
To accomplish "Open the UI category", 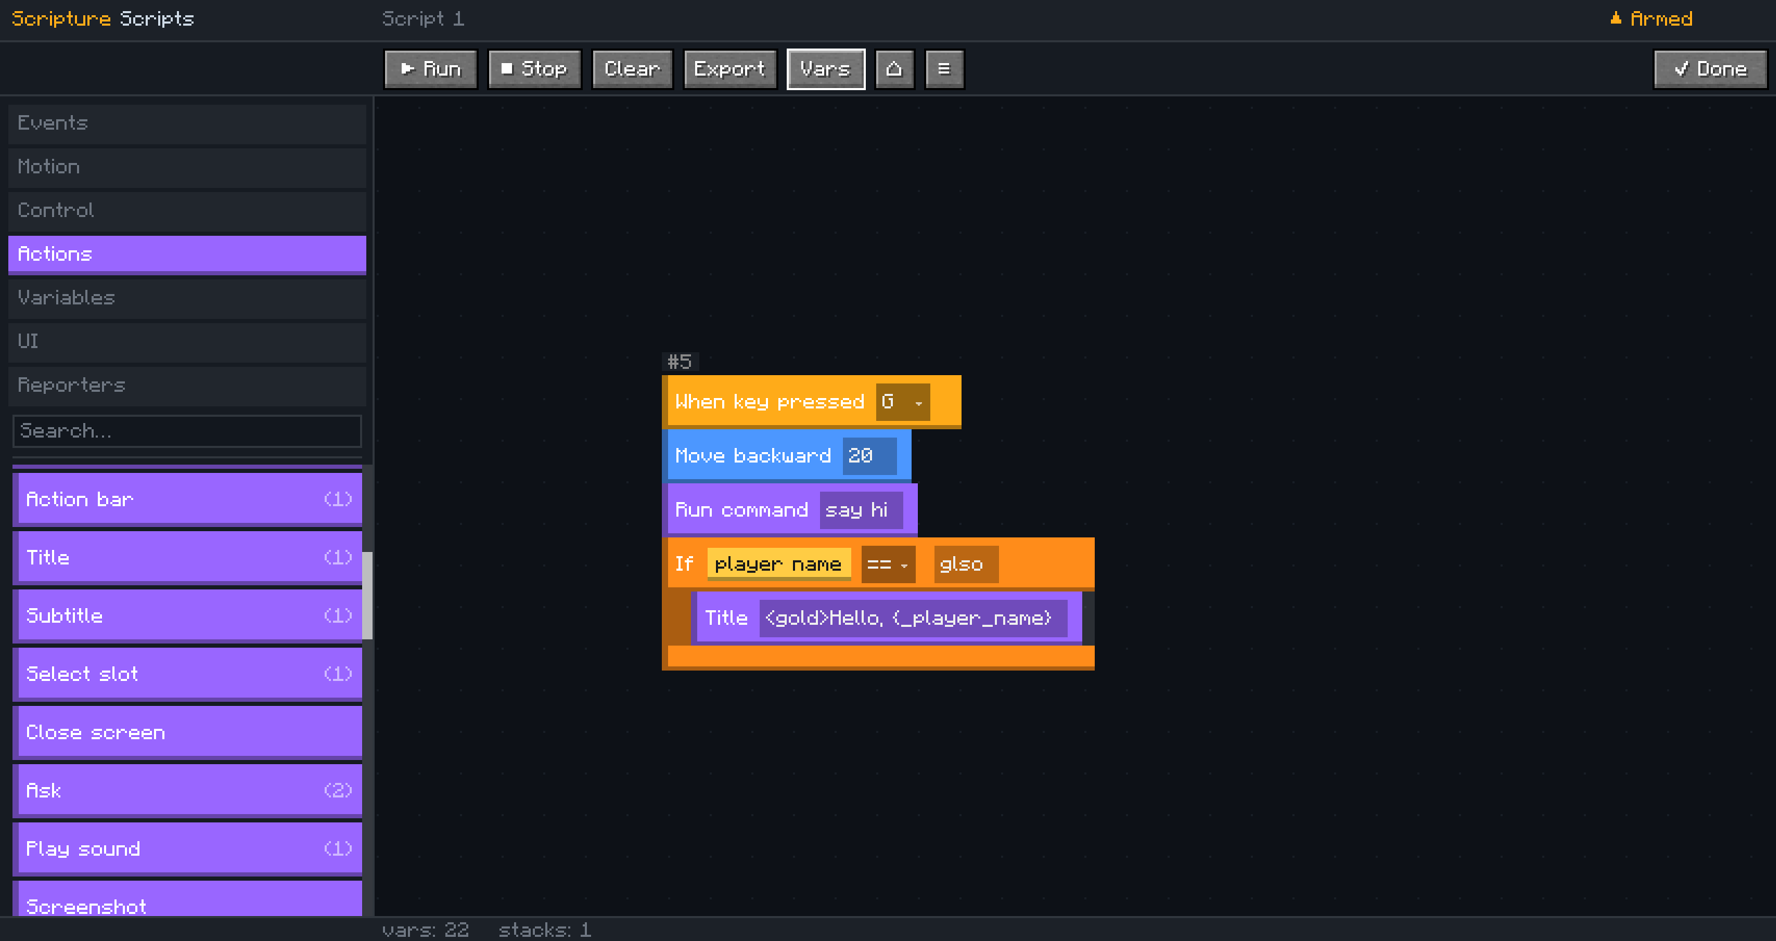I will click(x=187, y=342).
